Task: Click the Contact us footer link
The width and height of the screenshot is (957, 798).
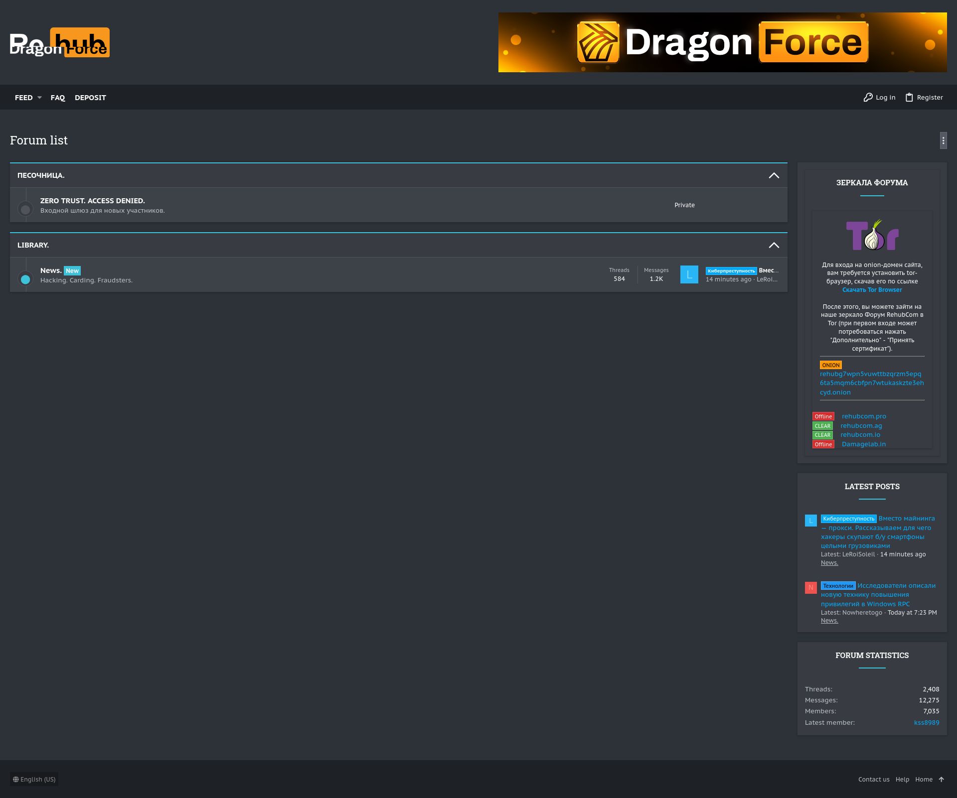Action: (874, 780)
